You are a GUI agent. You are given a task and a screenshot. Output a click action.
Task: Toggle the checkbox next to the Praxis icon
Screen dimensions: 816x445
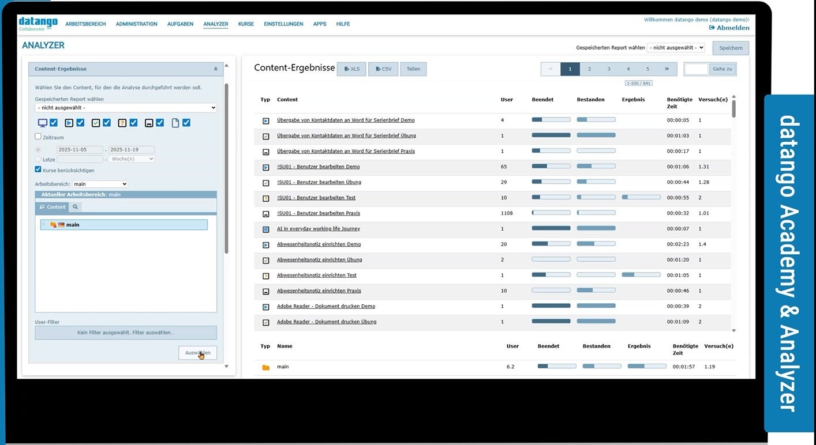(x=160, y=123)
